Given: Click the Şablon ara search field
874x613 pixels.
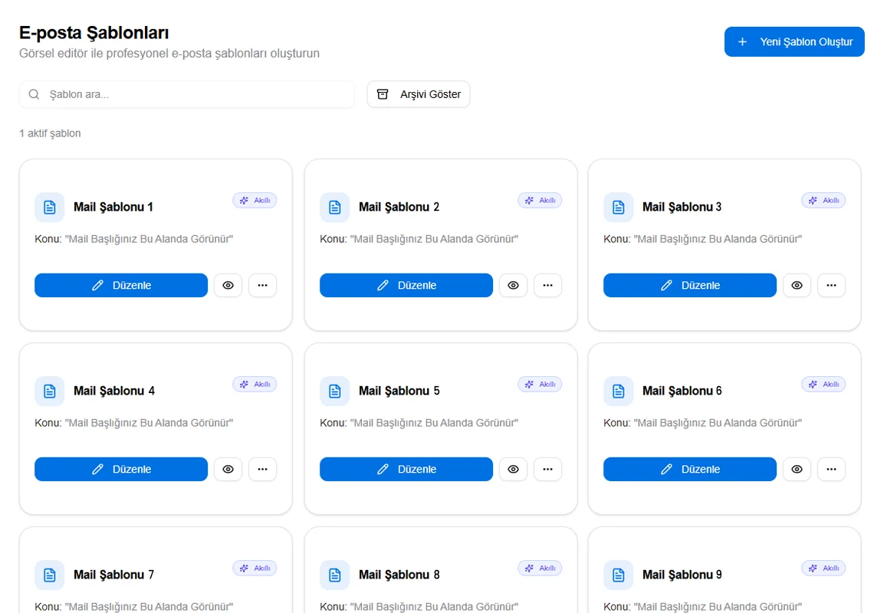Looking at the screenshot, I should pyautogui.click(x=187, y=94).
